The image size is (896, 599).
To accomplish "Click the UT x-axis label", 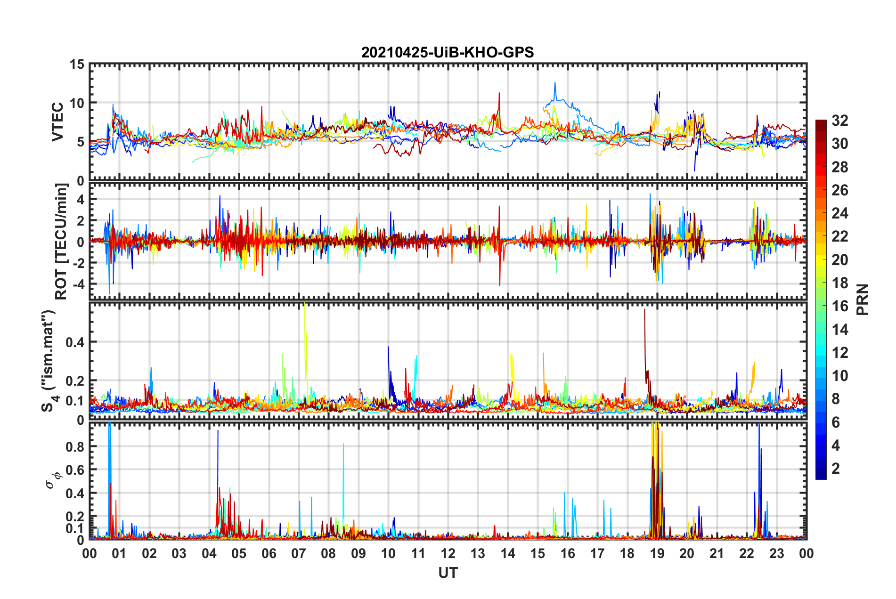I will point(448,573).
